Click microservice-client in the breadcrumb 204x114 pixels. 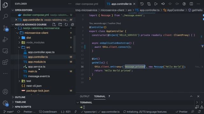tap(113, 10)
